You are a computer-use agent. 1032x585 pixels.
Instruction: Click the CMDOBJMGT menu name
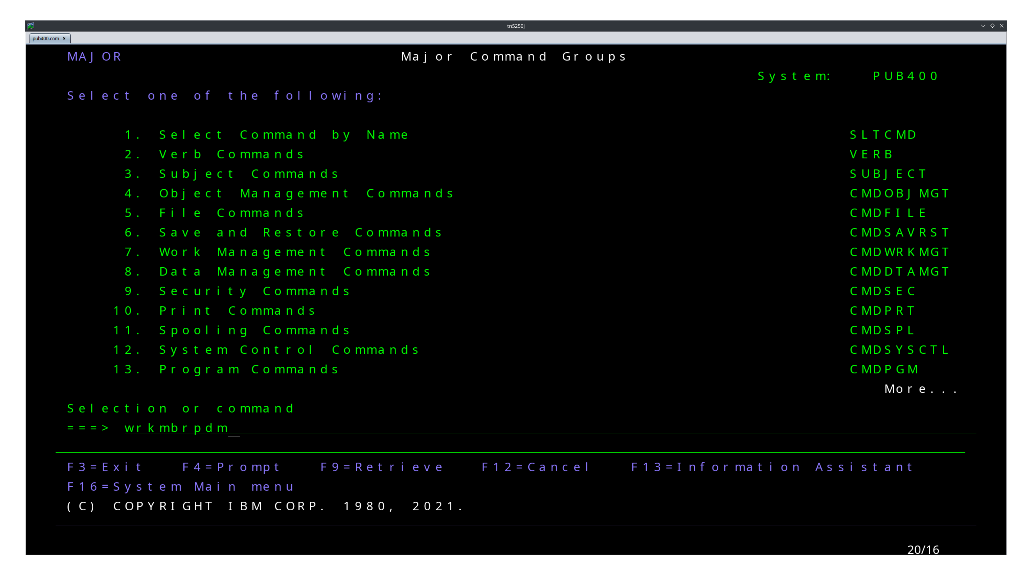point(899,193)
